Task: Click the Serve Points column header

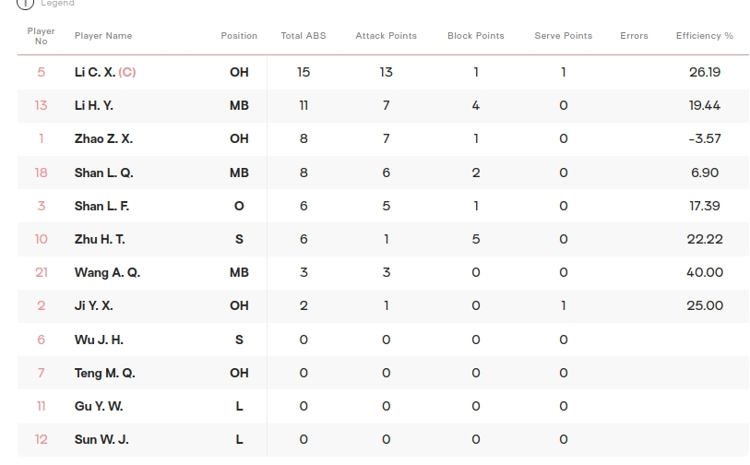Action: click(563, 36)
